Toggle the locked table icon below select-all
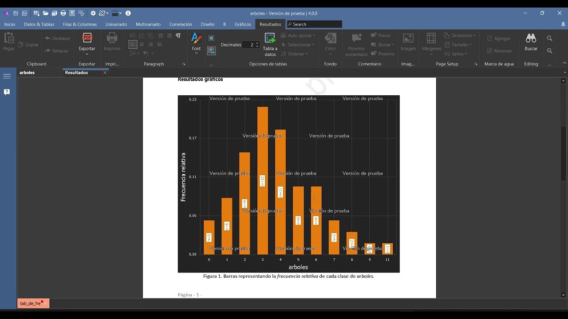568x319 pixels. [x=211, y=51]
